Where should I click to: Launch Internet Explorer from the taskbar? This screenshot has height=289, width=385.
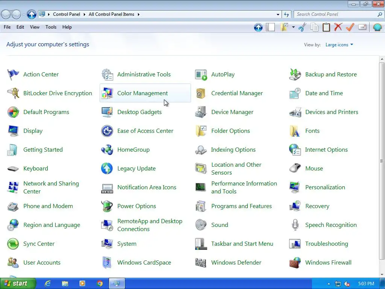pos(47,284)
